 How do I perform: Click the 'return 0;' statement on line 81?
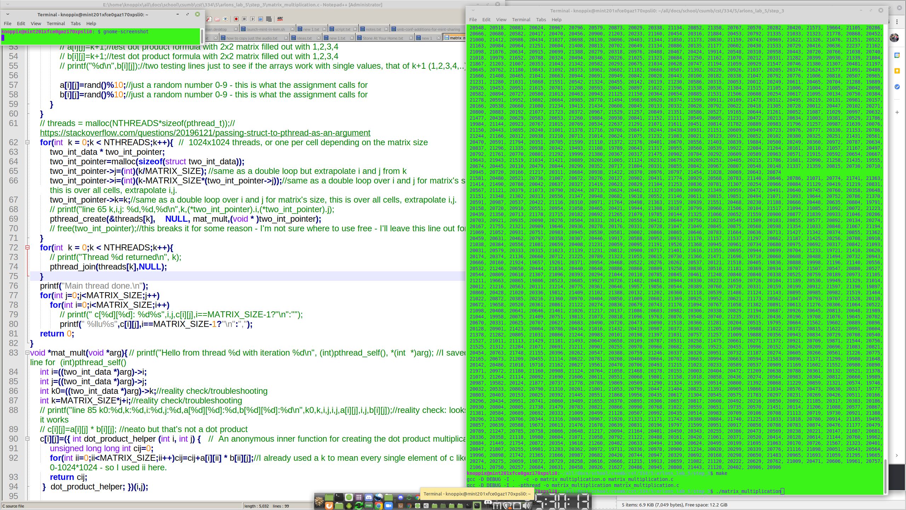coord(57,334)
